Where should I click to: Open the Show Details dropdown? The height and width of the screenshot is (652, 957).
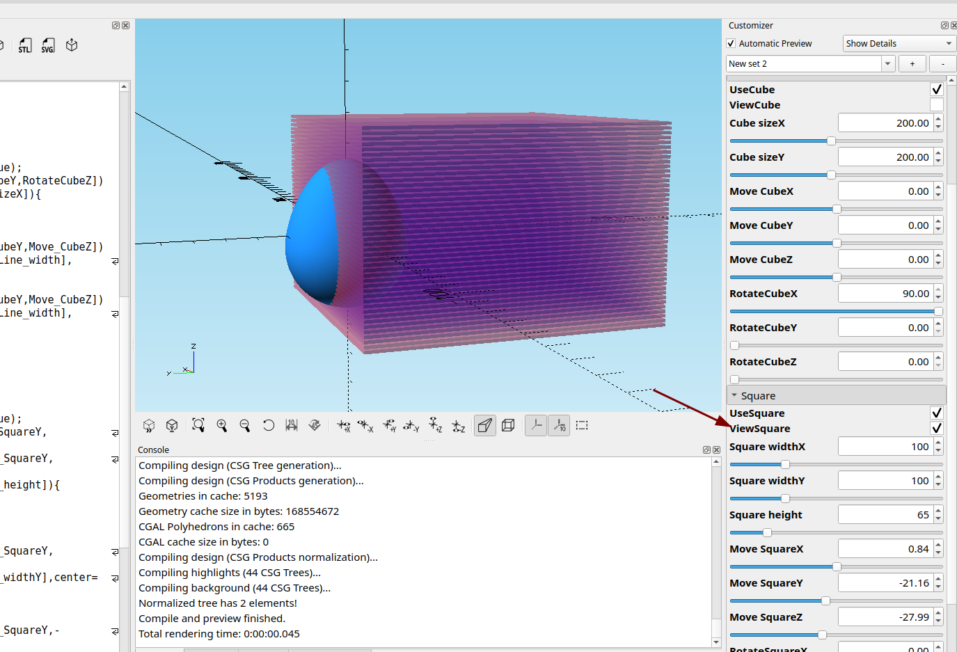[x=899, y=44]
